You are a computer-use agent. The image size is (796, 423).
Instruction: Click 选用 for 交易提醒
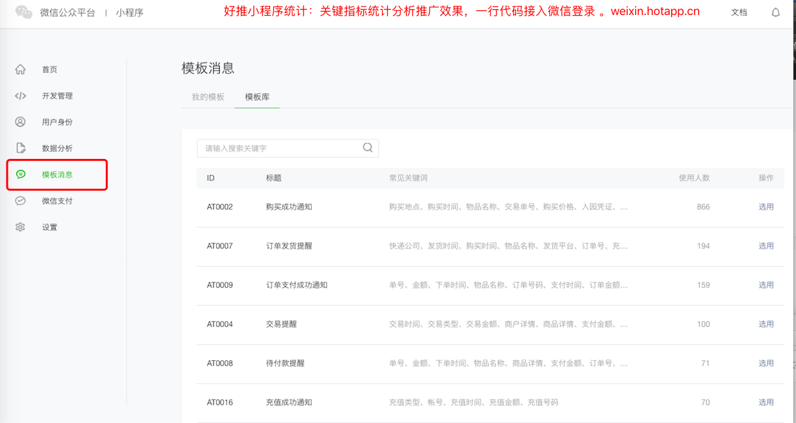pyautogui.click(x=766, y=324)
